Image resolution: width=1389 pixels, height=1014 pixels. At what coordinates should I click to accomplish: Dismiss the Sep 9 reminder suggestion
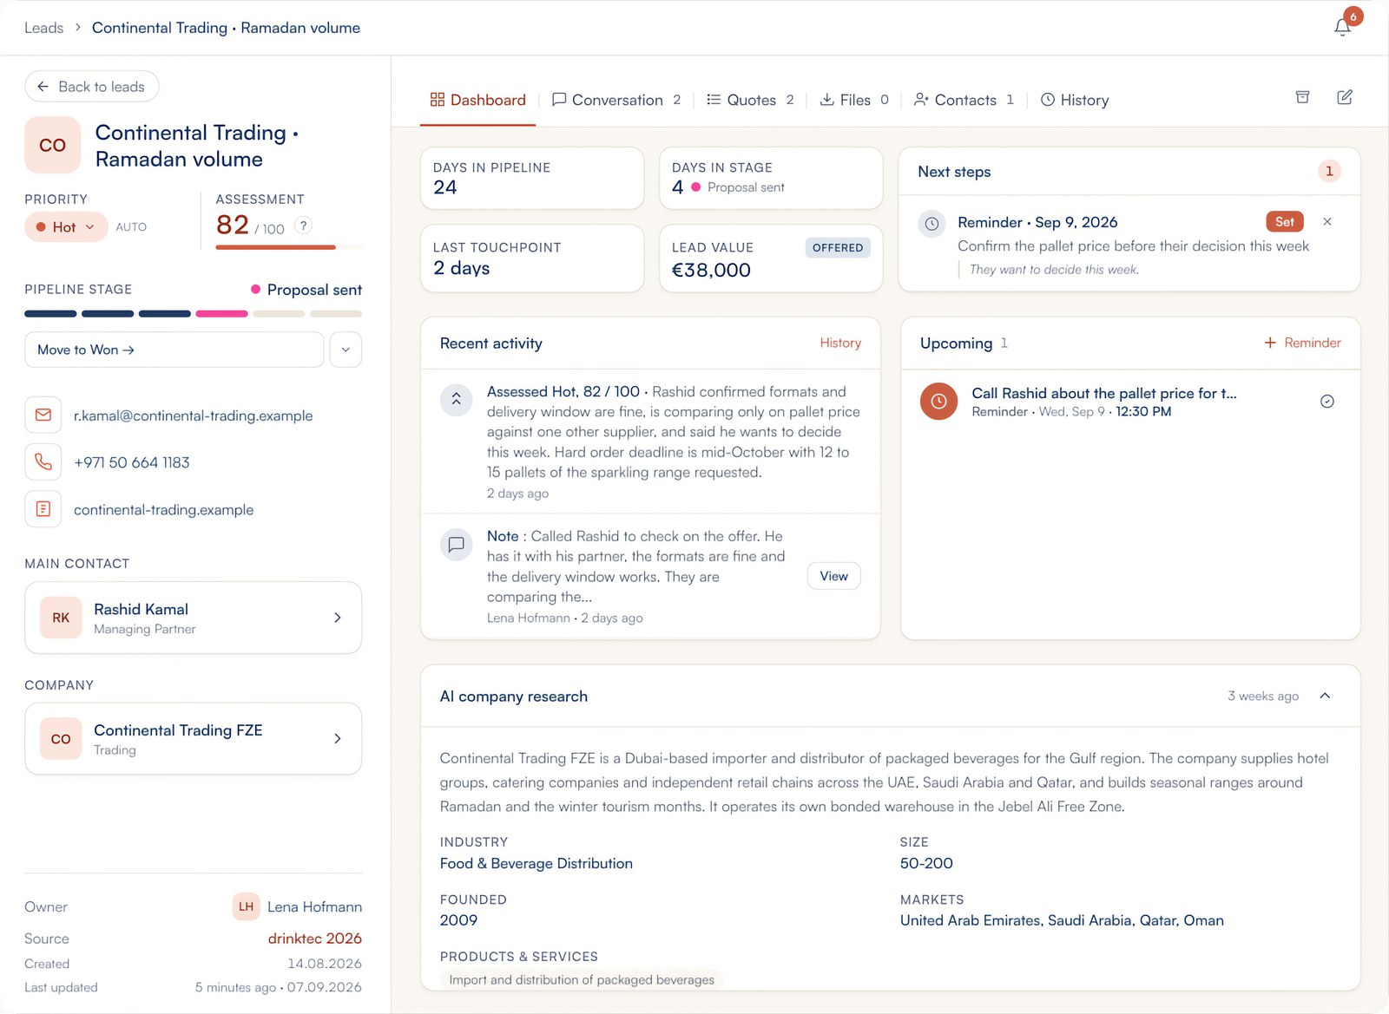(1327, 222)
